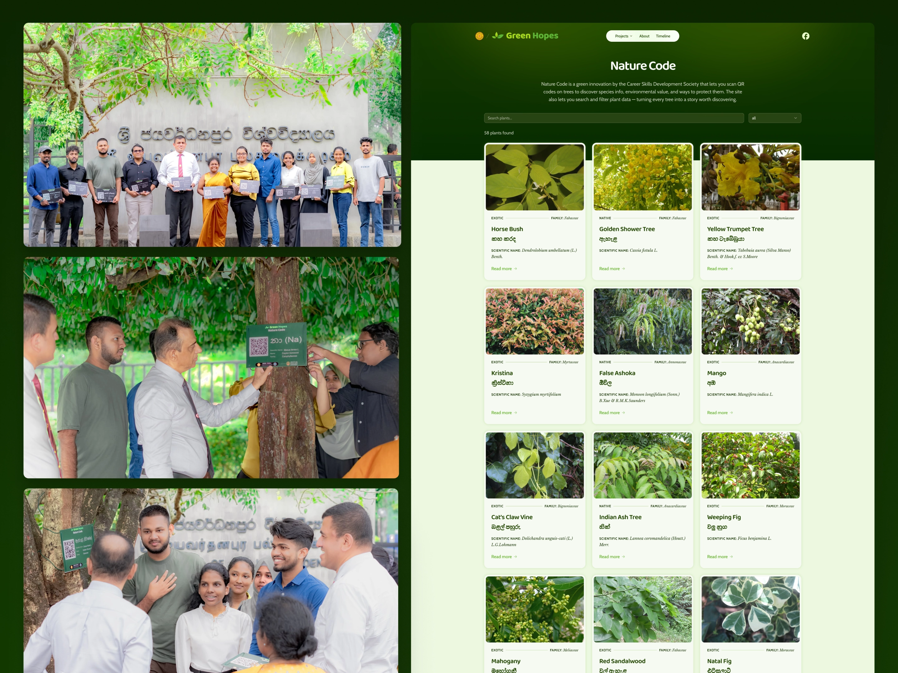The height and width of the screenshot is (673, 898).
Task: Click the Mahogany card title
Action: point(506,661)
